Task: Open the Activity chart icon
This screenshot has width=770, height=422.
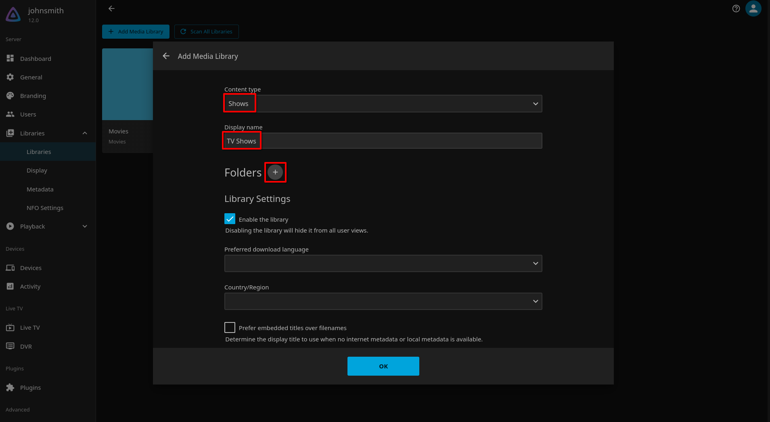Action: pos(10,286)
